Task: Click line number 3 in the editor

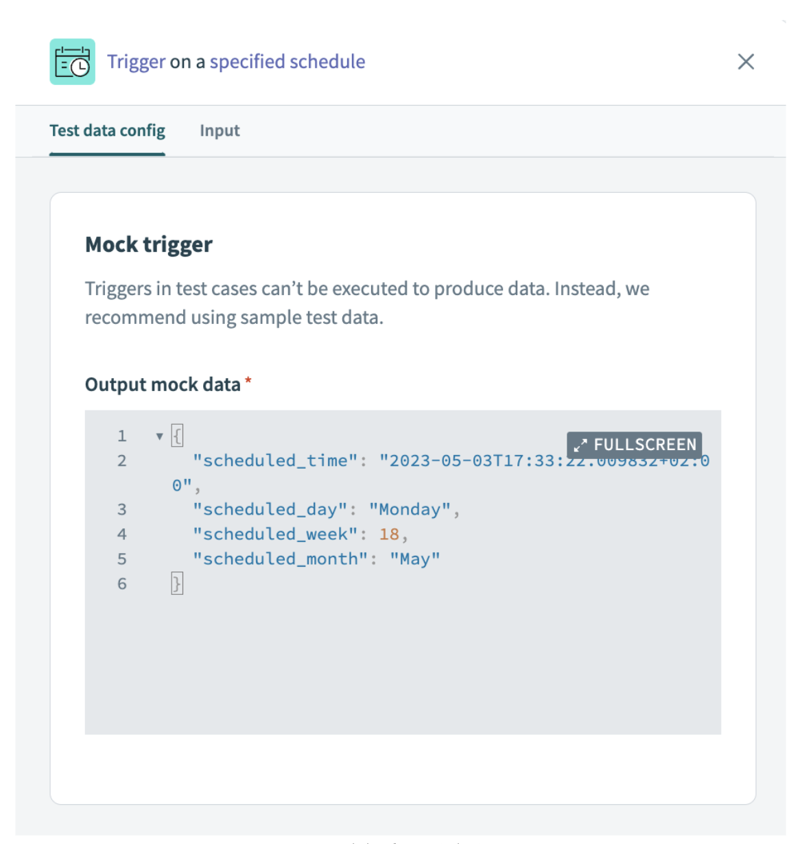Action: tap(121, 509)
